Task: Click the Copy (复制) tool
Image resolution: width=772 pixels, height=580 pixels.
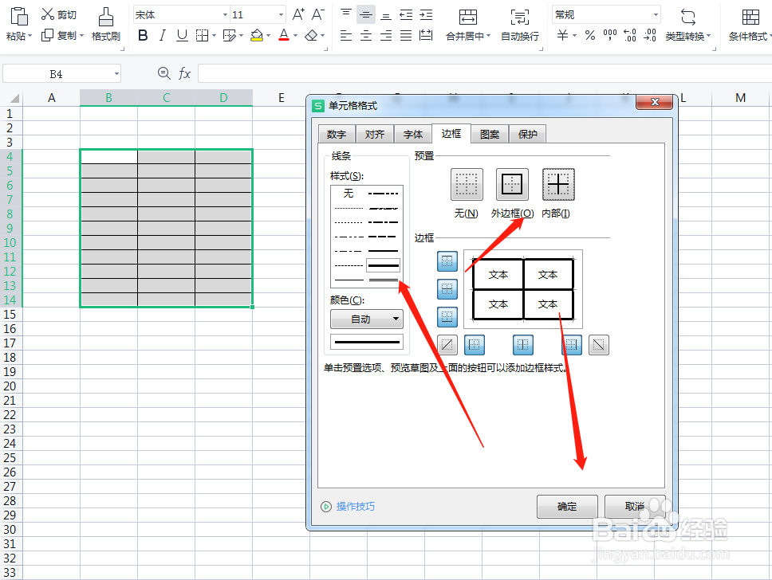Action: (58, 35)
